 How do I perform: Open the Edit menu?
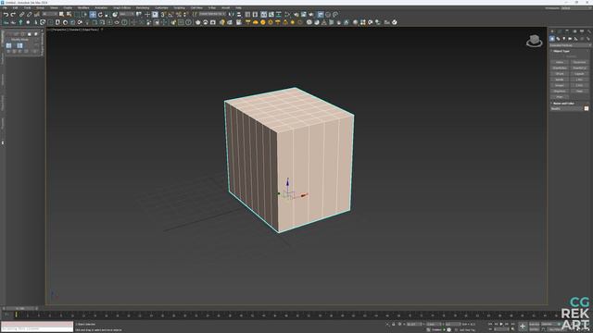pyautogui.click(x=15, y=8)
